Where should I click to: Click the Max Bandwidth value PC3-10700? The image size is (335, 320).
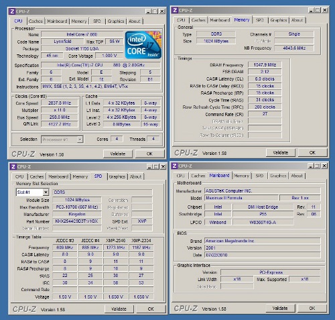coord(77,207)
